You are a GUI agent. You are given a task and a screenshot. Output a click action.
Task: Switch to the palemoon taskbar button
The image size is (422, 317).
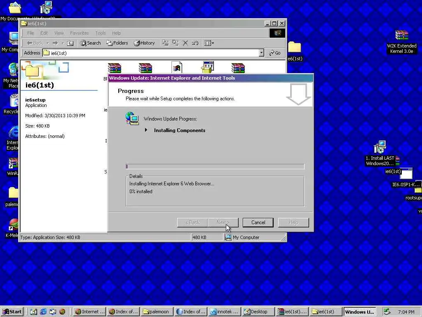tap(157, 312)
